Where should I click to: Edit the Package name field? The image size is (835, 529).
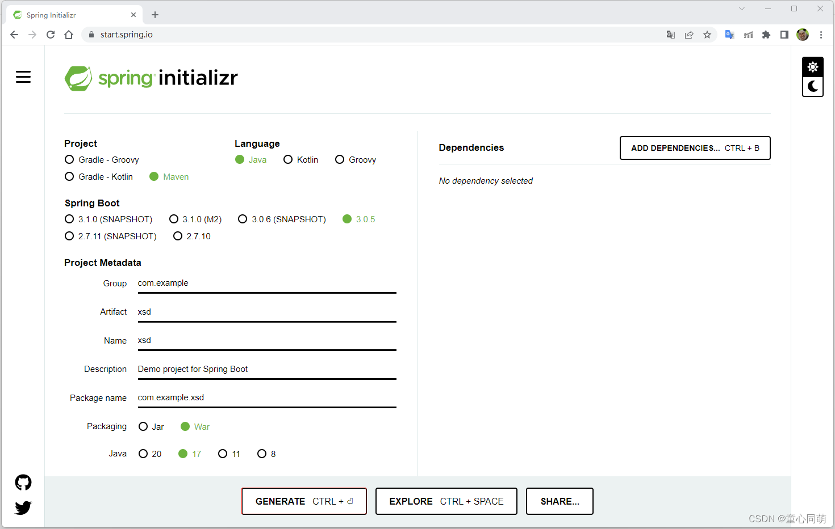(x=267, y=398)
